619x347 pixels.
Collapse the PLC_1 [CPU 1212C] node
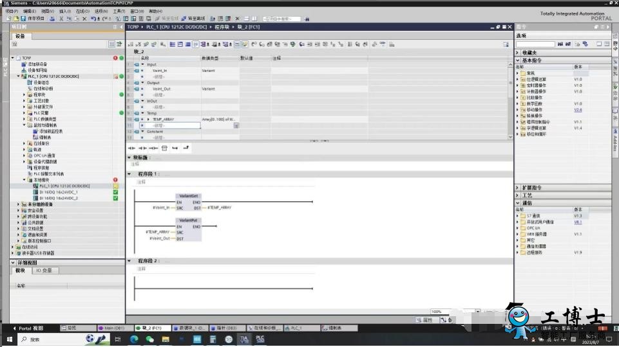coord(18,76)
